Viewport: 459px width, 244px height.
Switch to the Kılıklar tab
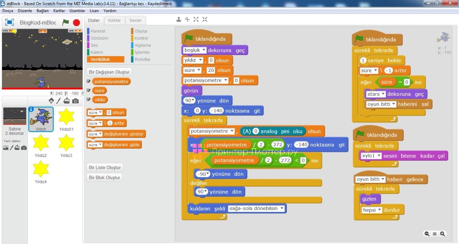[x=114, y=20]
